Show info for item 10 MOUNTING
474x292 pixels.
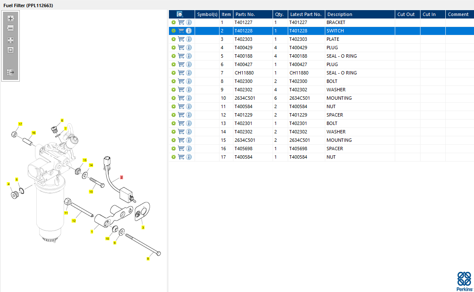tap(189, 98)
